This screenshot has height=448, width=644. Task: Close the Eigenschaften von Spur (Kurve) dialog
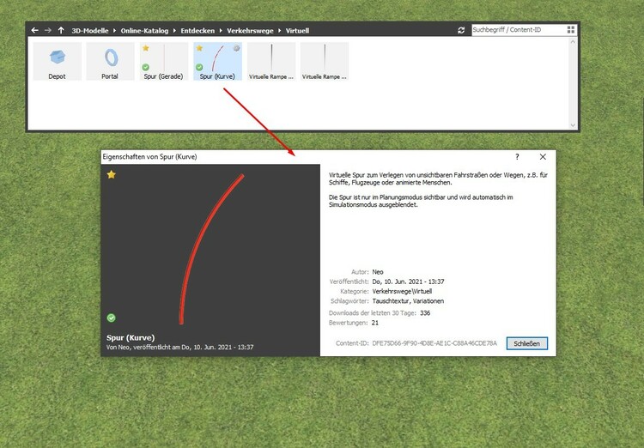543,157
